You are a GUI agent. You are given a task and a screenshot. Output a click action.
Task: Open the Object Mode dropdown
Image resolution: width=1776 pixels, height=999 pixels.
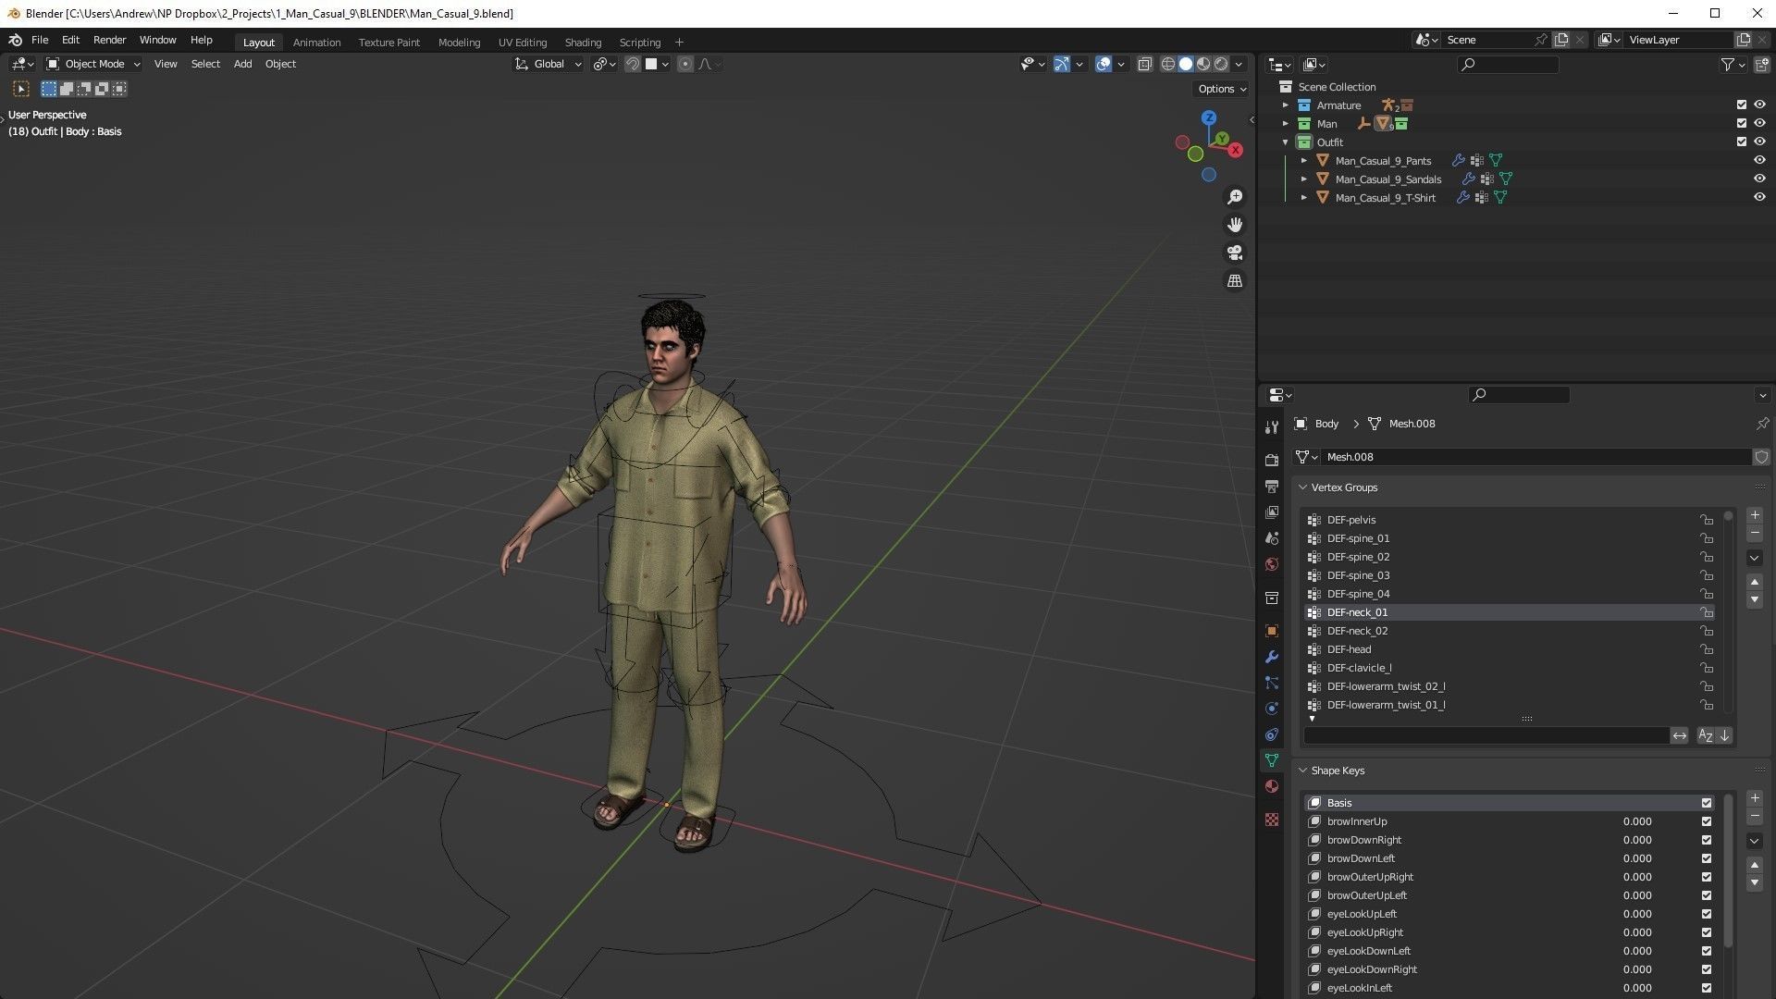point(93,64)
